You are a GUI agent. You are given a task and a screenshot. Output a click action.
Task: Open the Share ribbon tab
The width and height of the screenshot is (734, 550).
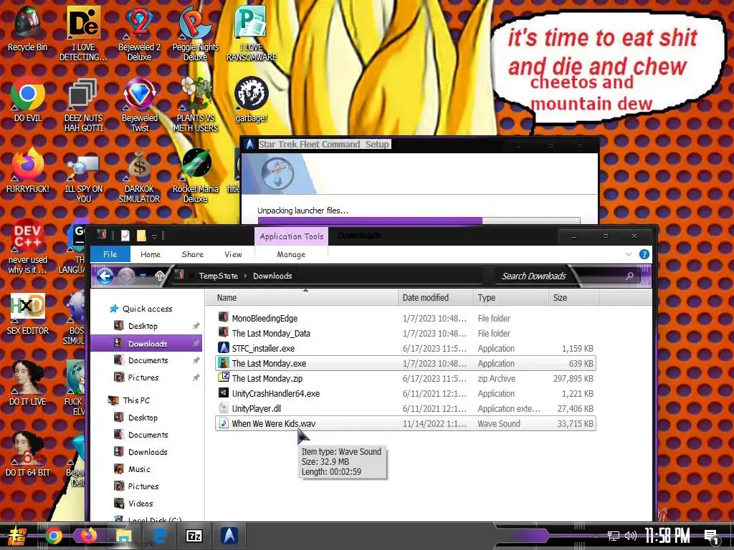(192, 254)
